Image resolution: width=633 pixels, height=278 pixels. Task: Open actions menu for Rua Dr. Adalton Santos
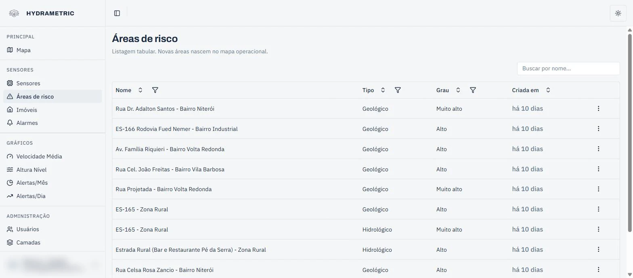[x=598, y=109]
